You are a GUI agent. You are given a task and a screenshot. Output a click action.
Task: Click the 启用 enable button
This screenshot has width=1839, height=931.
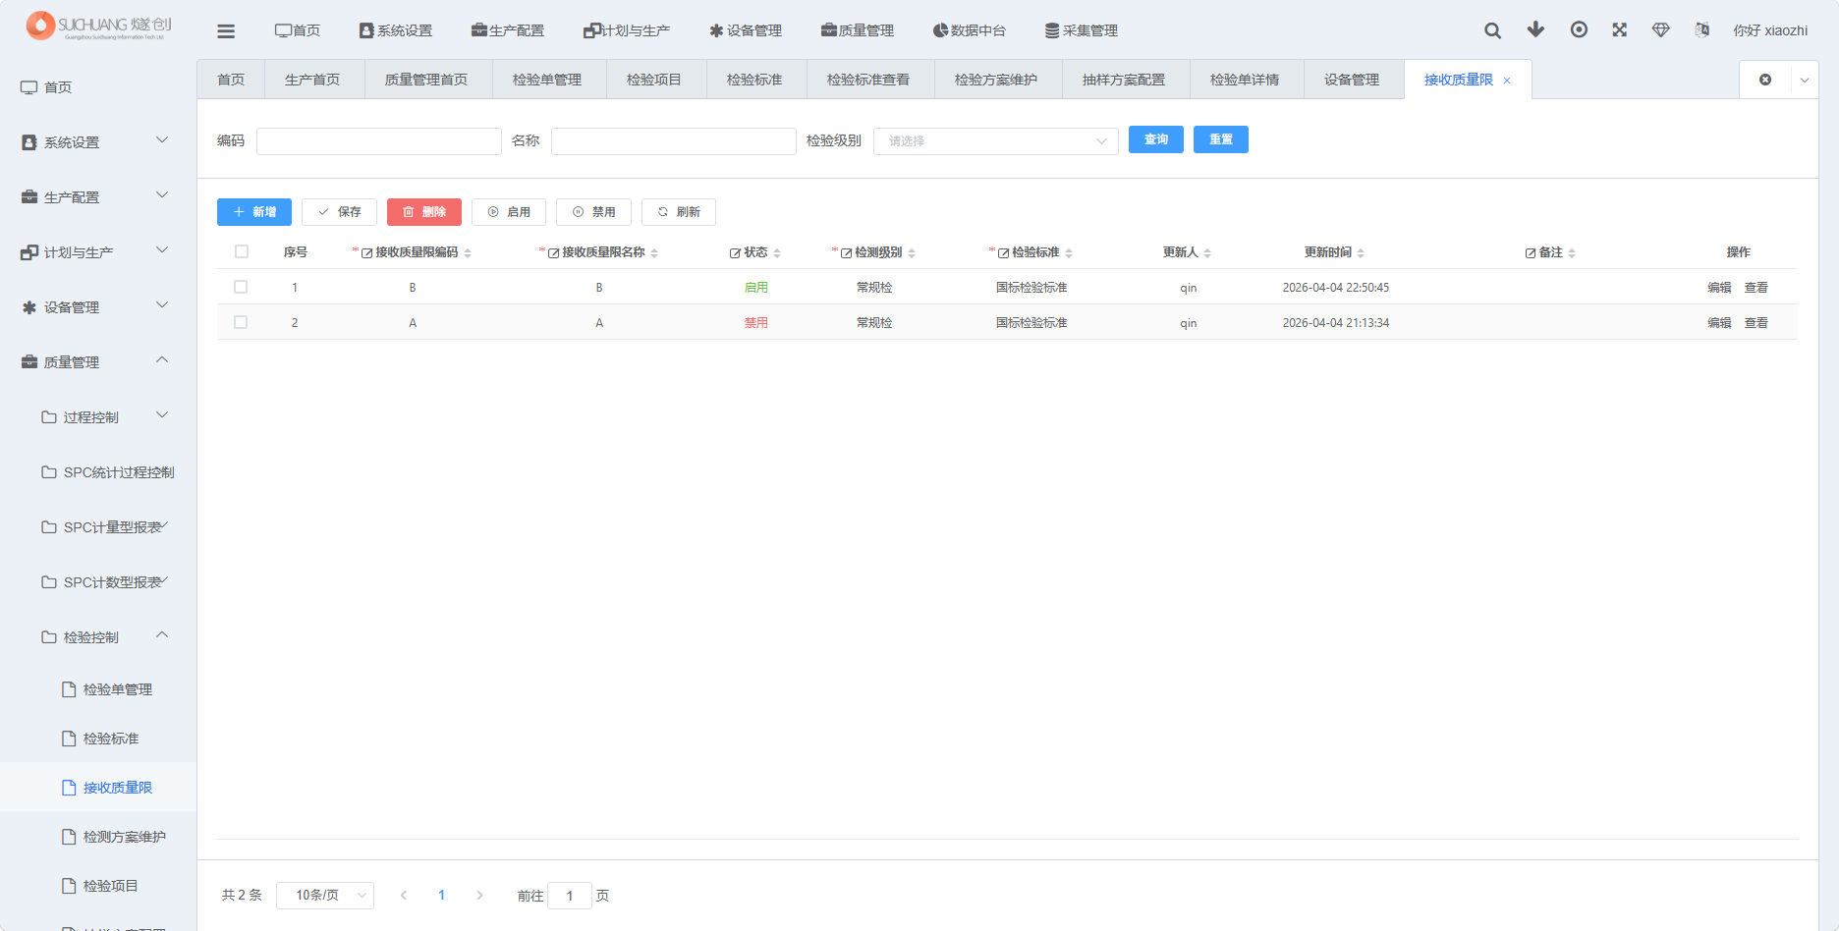509,212
